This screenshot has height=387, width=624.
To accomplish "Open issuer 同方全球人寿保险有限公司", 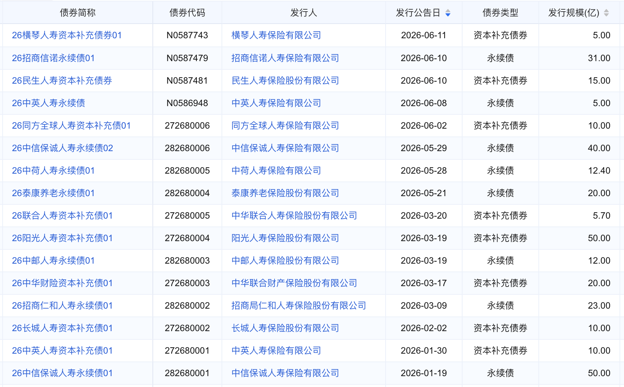I will point(285,126).
